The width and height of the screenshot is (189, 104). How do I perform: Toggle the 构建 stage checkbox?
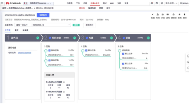87,38
